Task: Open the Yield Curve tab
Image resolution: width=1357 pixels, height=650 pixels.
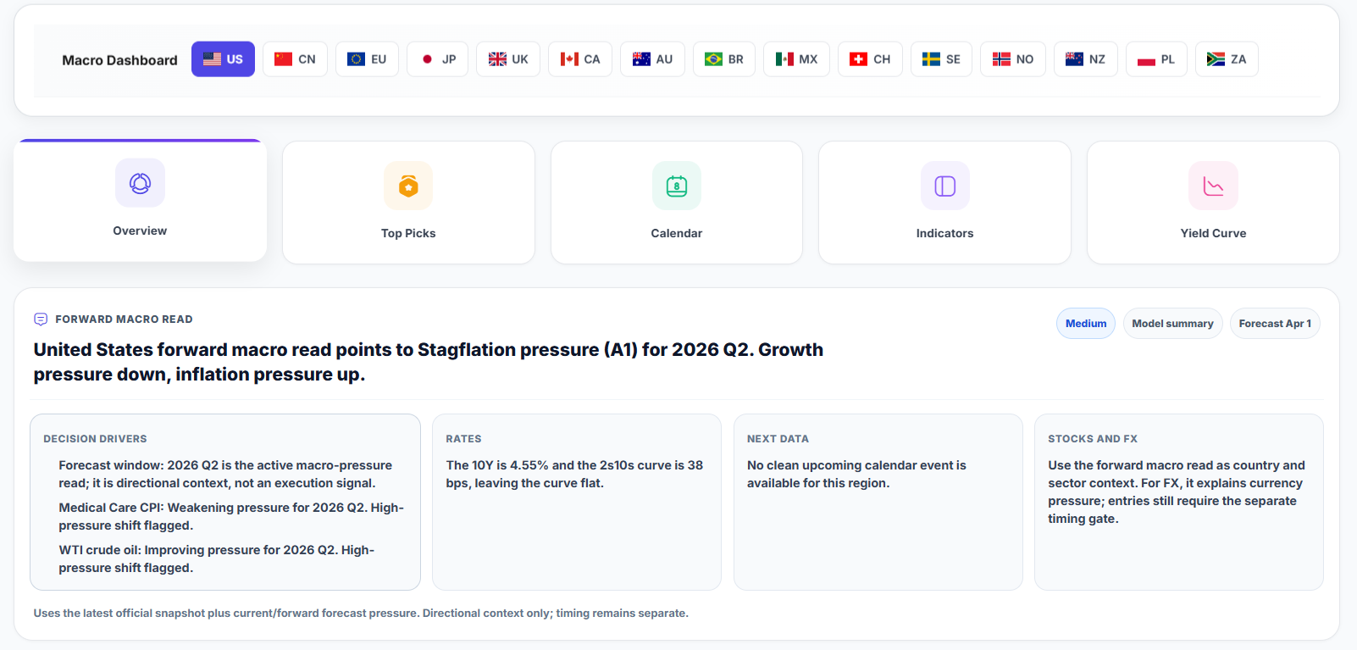Action: [x=1213, y=203]
